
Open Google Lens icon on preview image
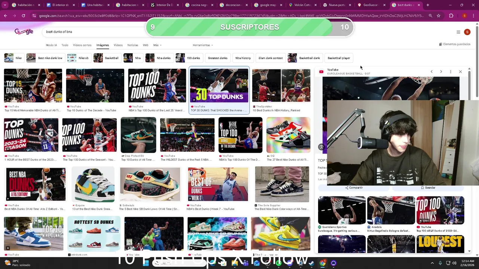click(321, 147)
